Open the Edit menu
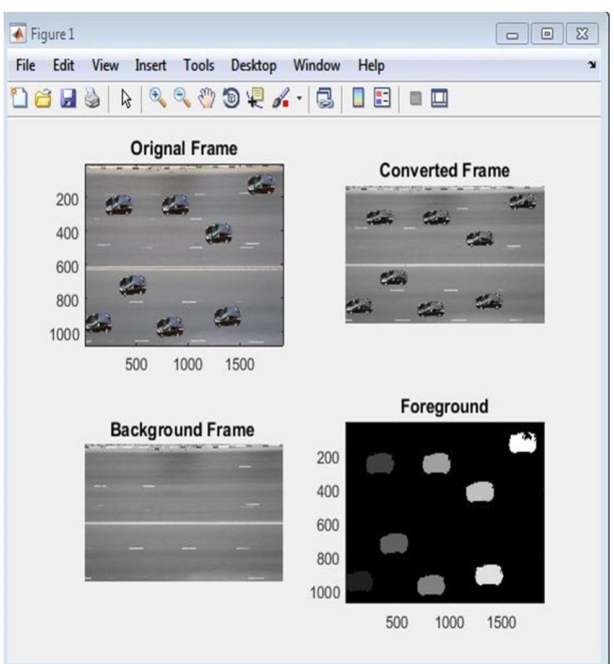This screenshot has width=614, height=664. pos(64,65)
